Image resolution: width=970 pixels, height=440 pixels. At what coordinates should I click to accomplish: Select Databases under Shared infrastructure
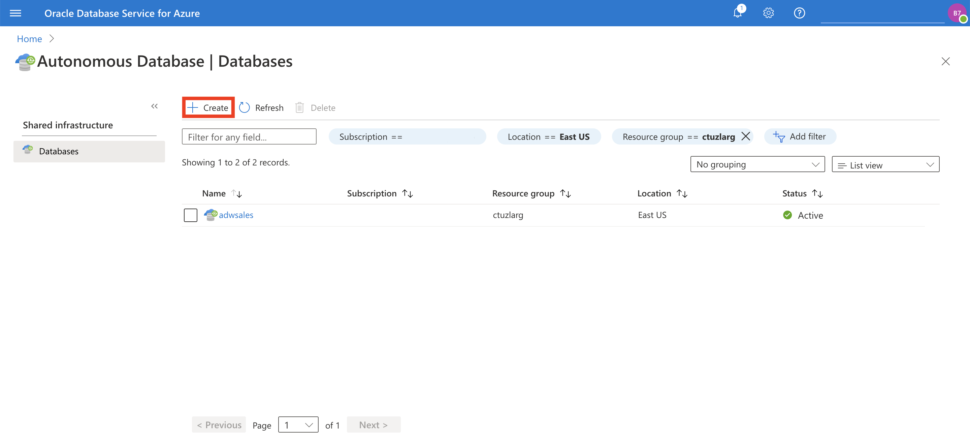point(59,151)
